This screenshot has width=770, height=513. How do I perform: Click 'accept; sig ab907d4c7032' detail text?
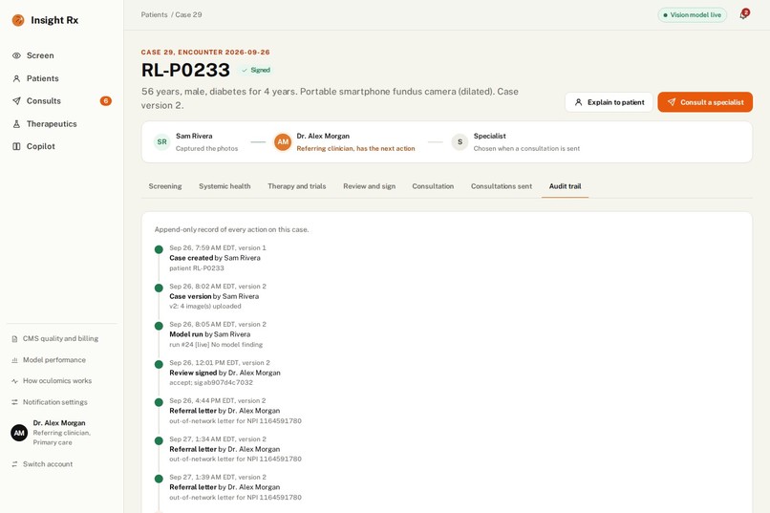[x=211, y=382]
